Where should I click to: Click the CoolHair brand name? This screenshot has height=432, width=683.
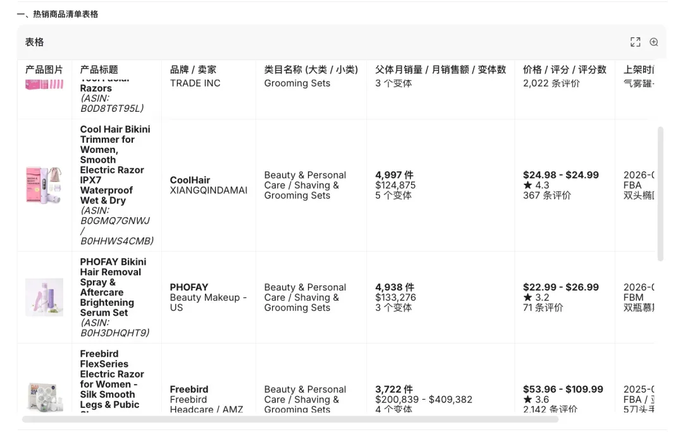(190, 180)
